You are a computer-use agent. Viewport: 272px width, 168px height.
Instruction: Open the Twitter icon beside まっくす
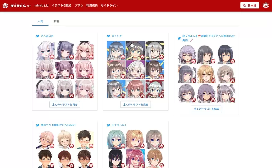108,36
